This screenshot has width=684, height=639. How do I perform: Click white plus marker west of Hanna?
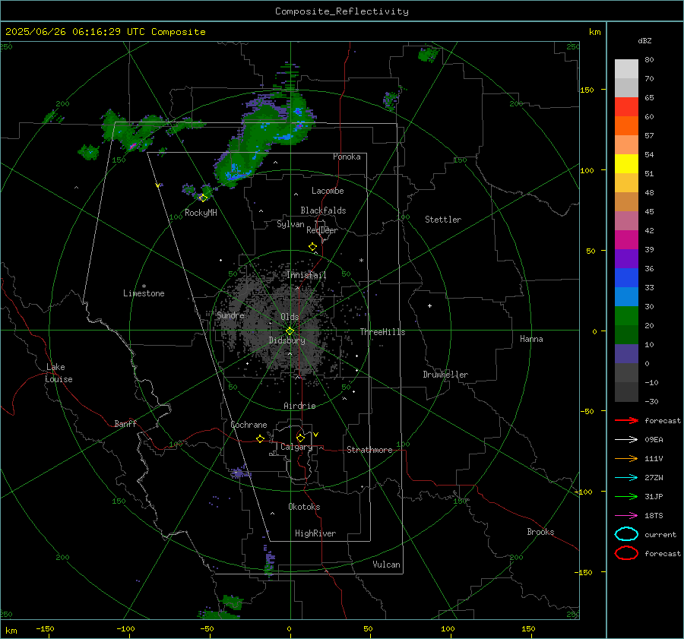click(x=429, y=305)
